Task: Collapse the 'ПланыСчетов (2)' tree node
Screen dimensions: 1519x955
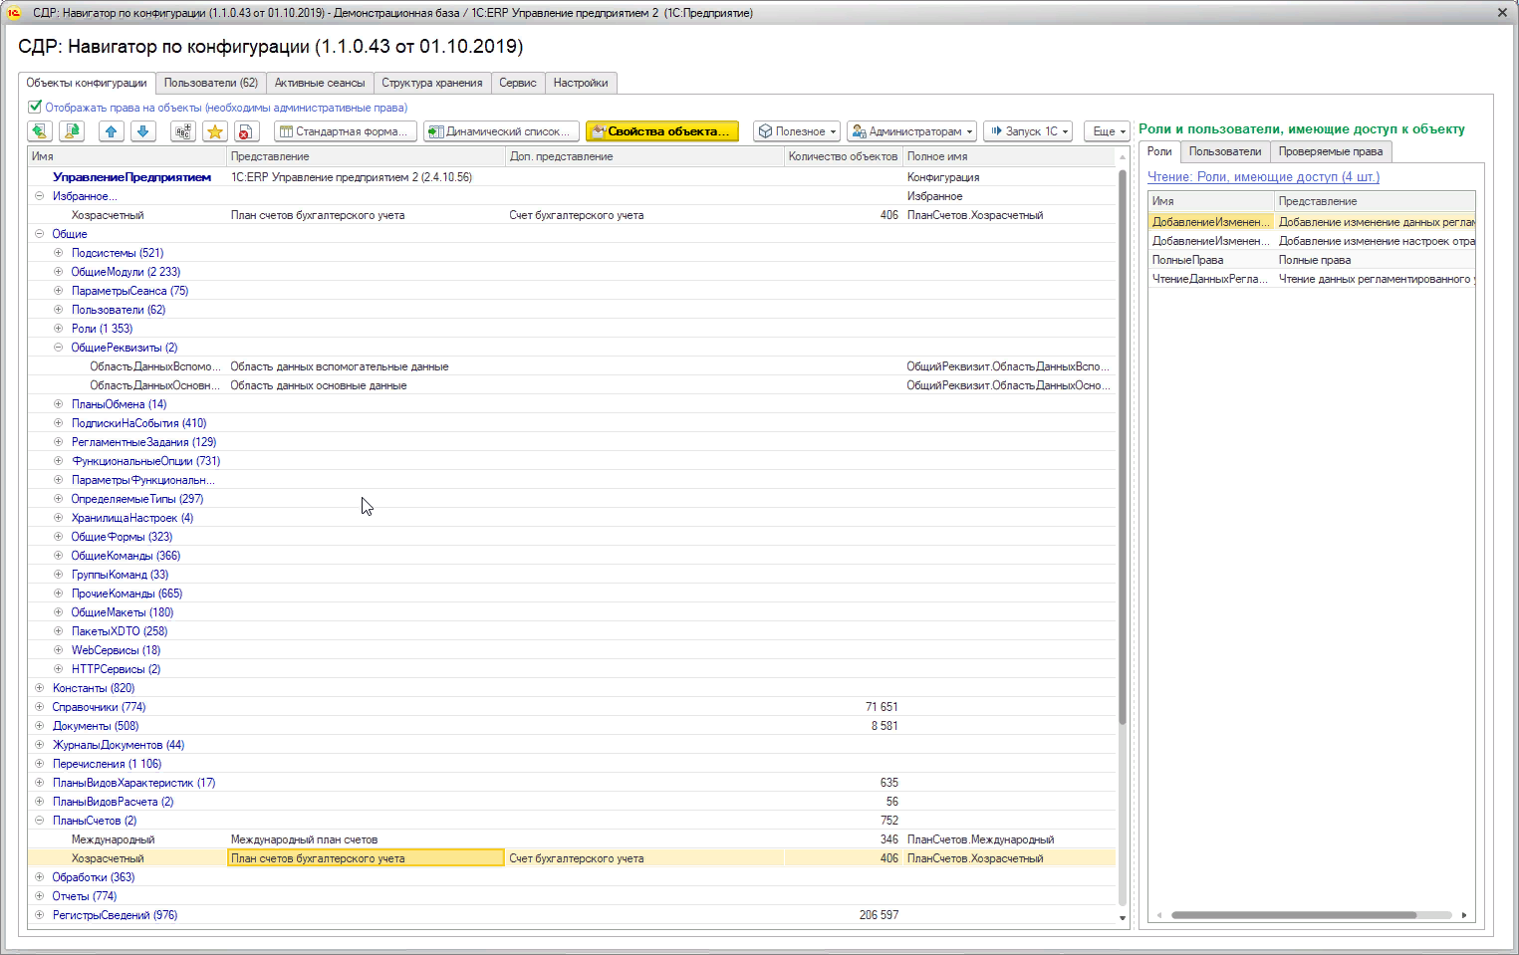Action: [40, 821]
